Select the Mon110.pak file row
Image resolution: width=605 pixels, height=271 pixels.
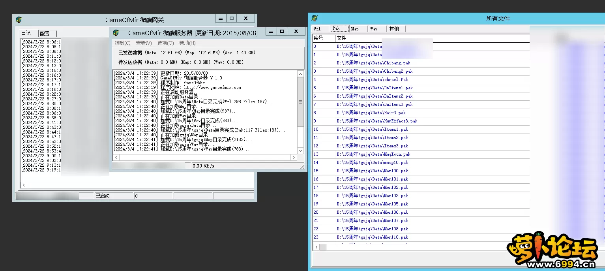tap(421, 237)
